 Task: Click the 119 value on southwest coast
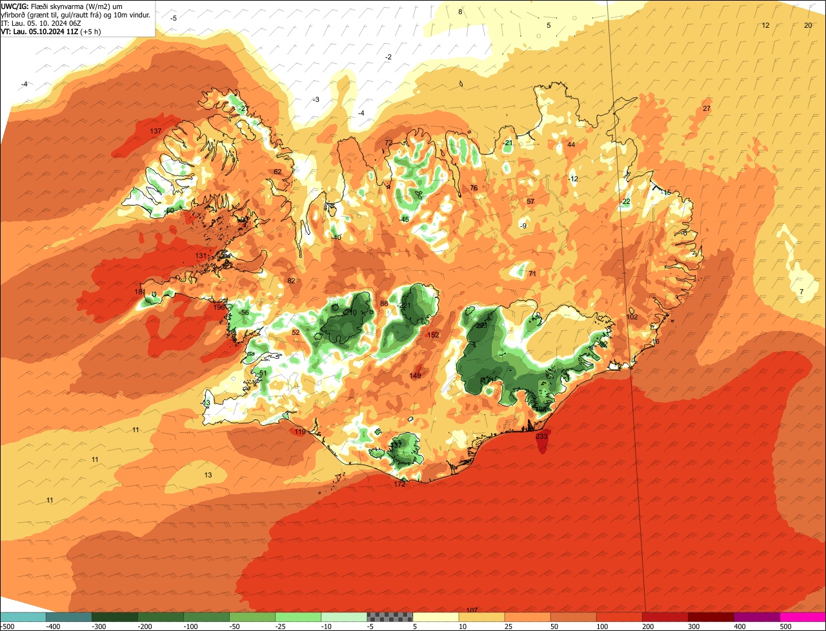300,432
